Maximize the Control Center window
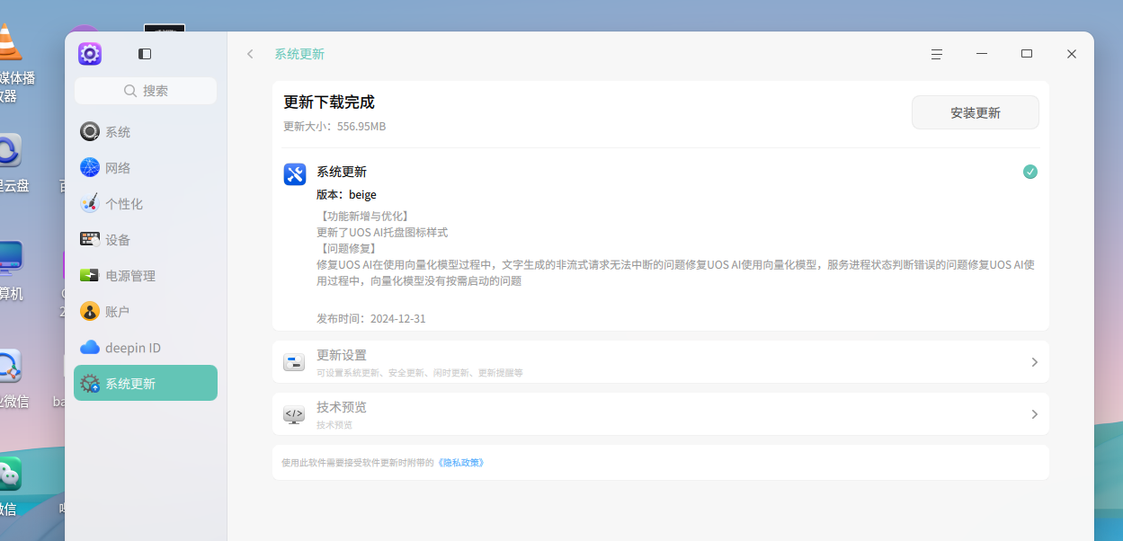This screenshot has height=541, width=1123. [1027, 54]
